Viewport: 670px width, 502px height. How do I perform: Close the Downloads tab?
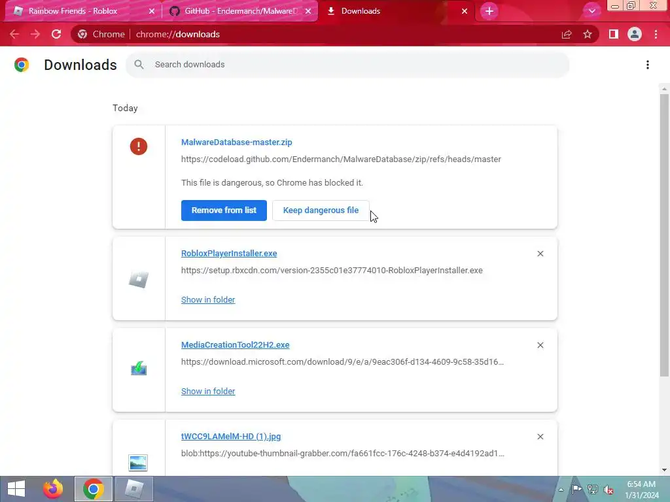click(465, 11)
